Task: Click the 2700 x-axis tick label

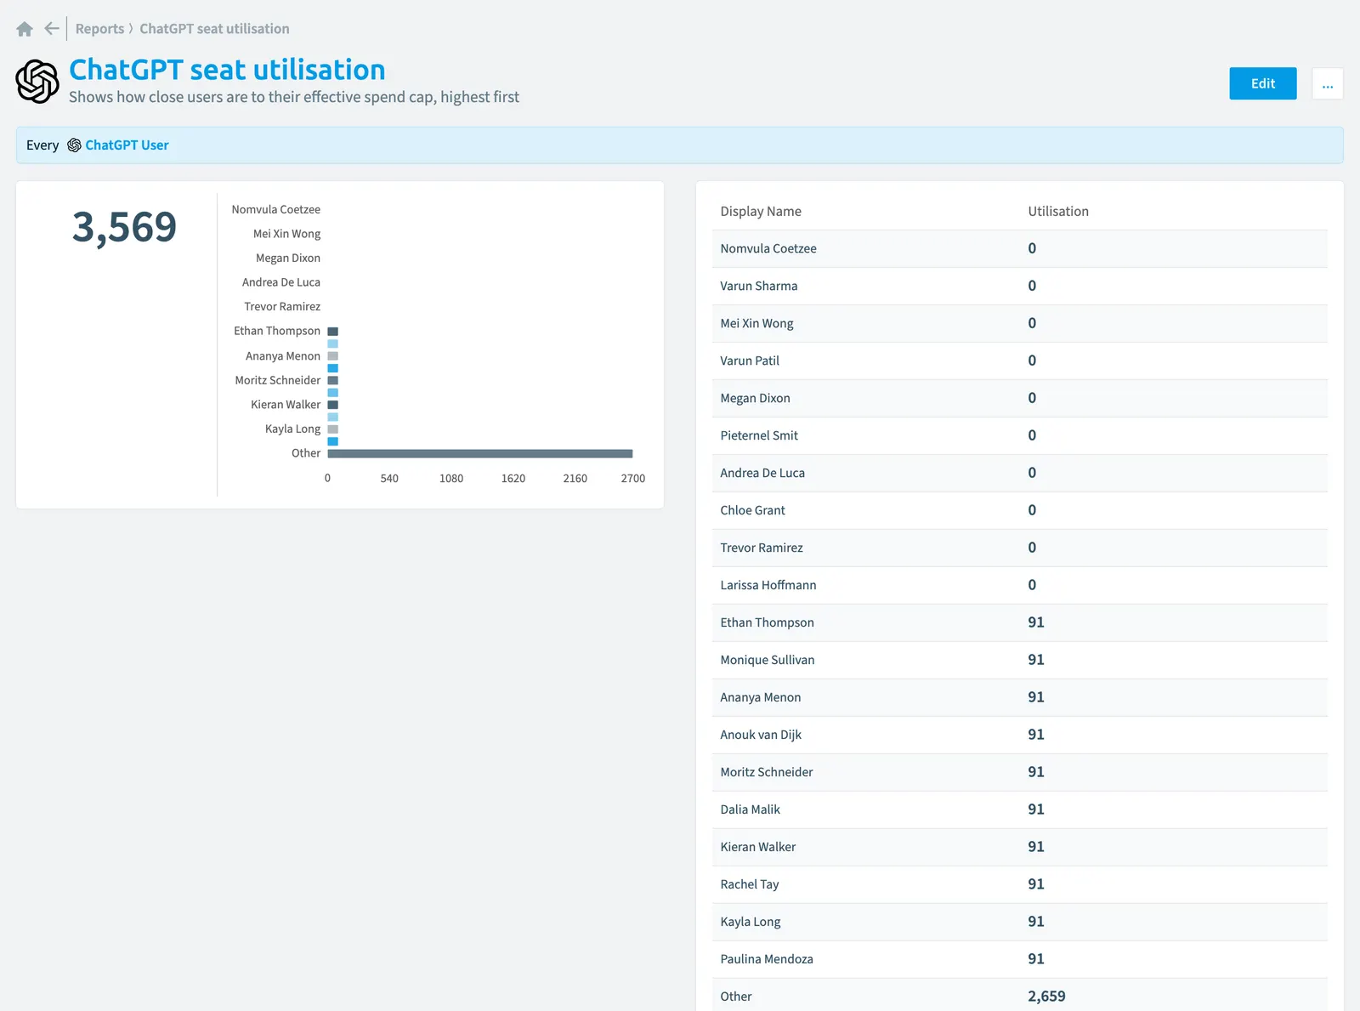Action: [x=633, y=479]
